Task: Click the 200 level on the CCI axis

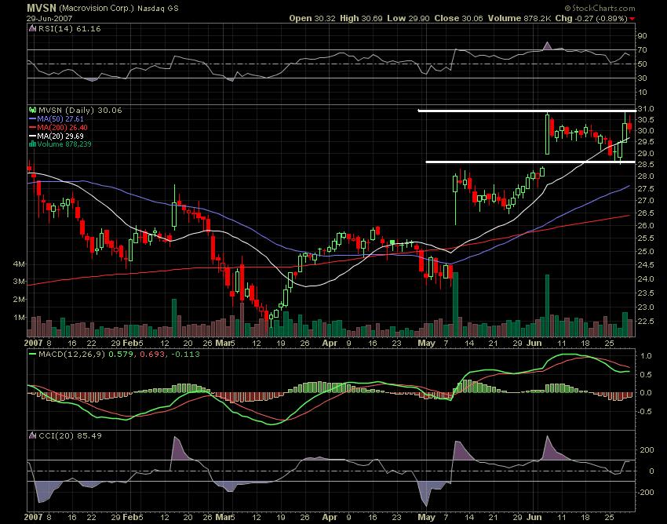Action: (x=647, y=449)
